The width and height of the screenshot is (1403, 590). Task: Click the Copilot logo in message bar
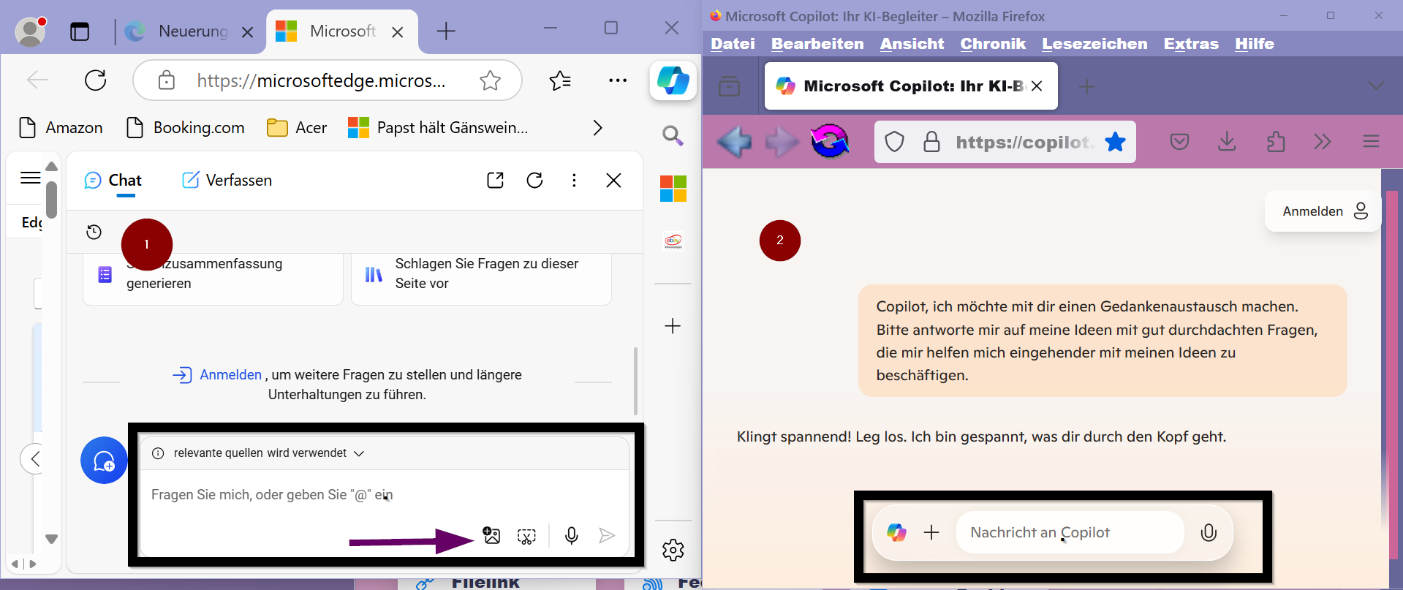tap(896, 532)
